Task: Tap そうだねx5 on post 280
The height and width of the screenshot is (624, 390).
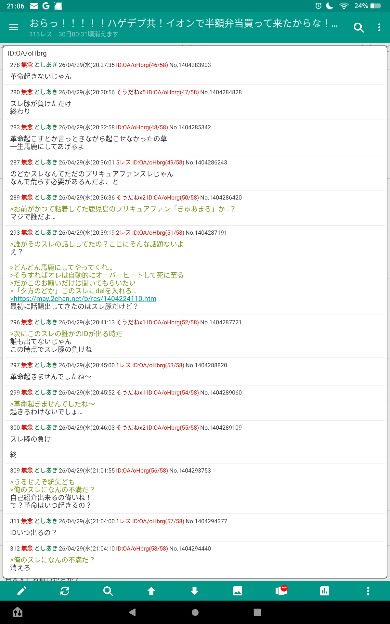Action: 131,92
